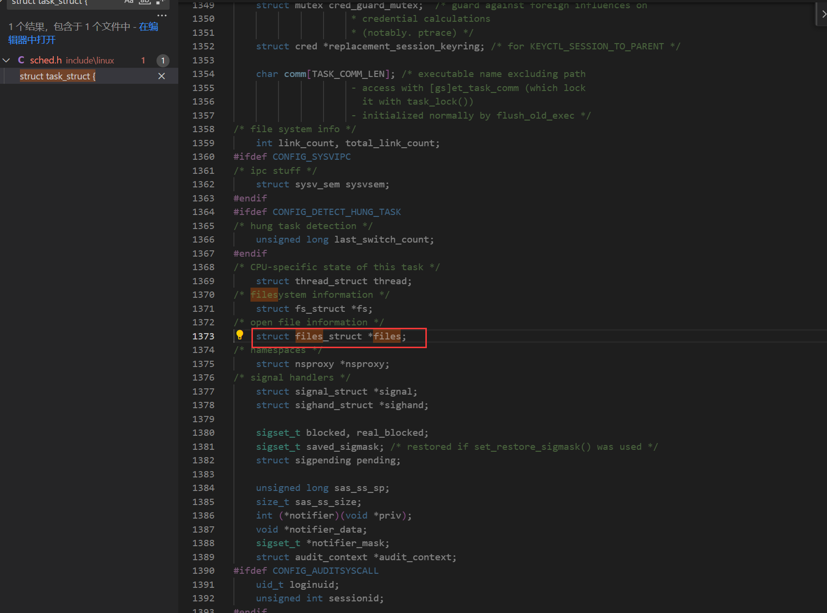Dismiss the 'struct task_struct {' match with X
Screen dimensions: 827x613
pos(162,76)
